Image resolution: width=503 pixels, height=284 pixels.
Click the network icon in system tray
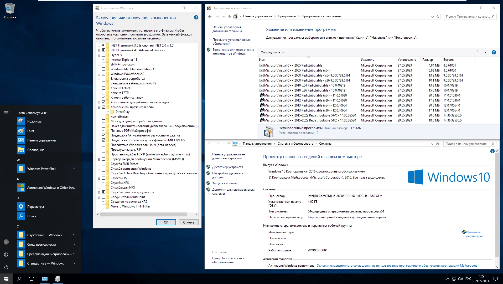454,279
